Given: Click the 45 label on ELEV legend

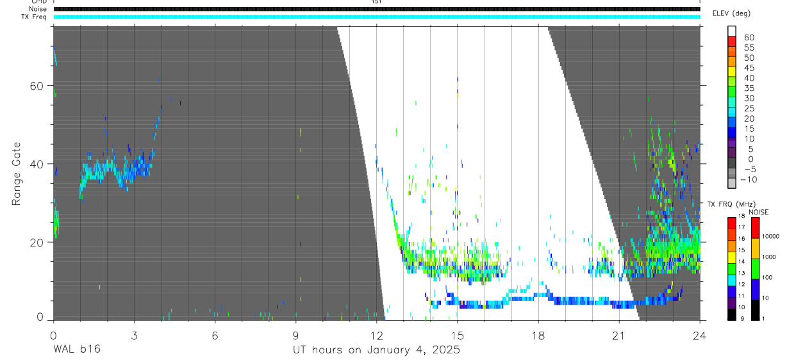Looking at the screenshot, I should point(749,69).
